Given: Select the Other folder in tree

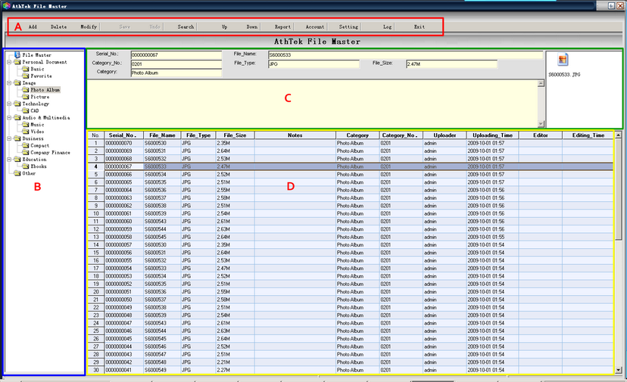Looking at the screenshot, I should coord(28,173).
